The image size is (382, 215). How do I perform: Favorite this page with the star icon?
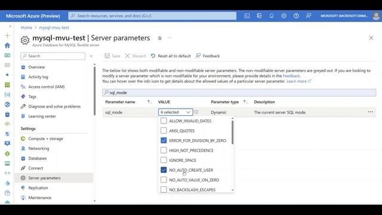point(159,38)
